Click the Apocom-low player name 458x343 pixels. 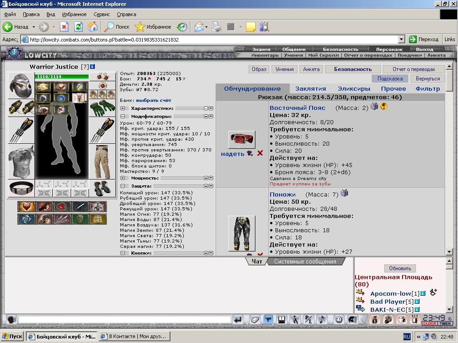pos(390,293)
